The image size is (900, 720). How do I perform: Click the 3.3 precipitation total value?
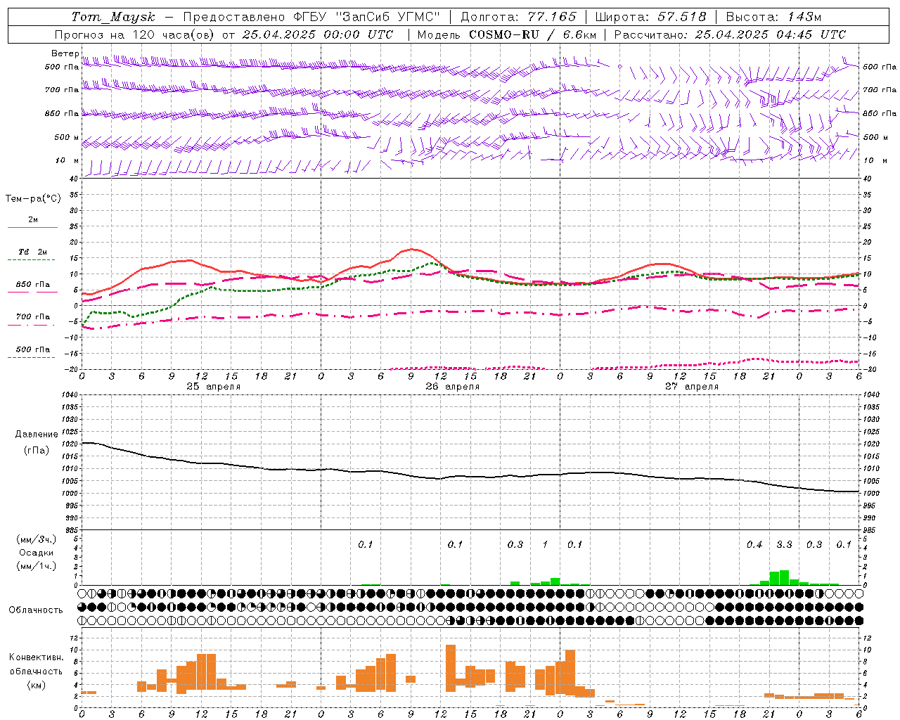[x=784, y=544]
